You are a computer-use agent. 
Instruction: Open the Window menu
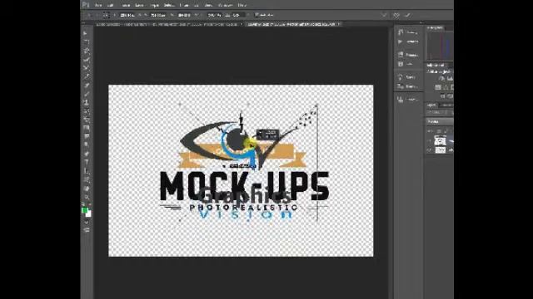click(225, 5)
